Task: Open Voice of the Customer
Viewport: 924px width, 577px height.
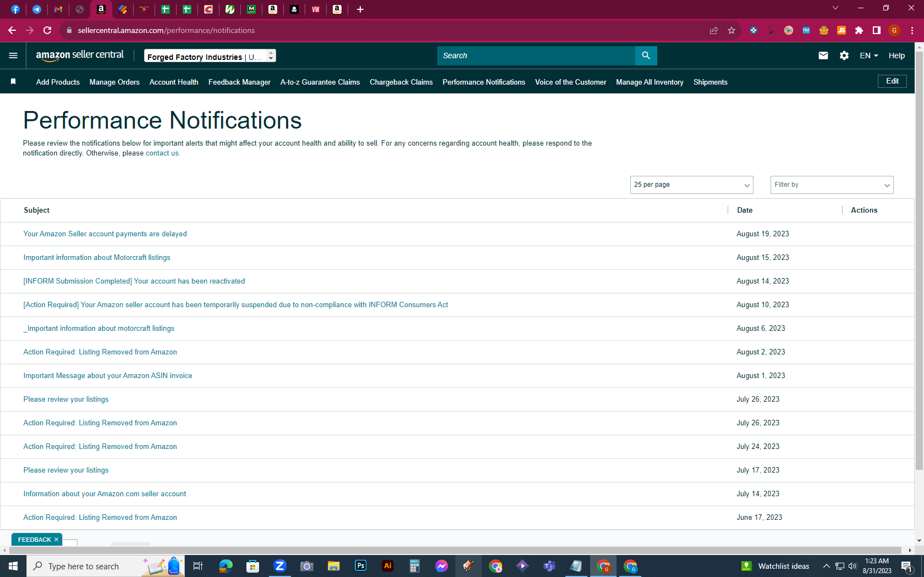Action: [x=570, y=82]
